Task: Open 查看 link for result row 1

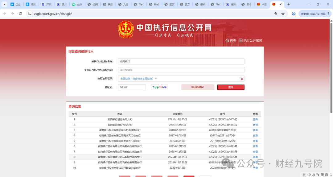Action: tap(255, 119)
